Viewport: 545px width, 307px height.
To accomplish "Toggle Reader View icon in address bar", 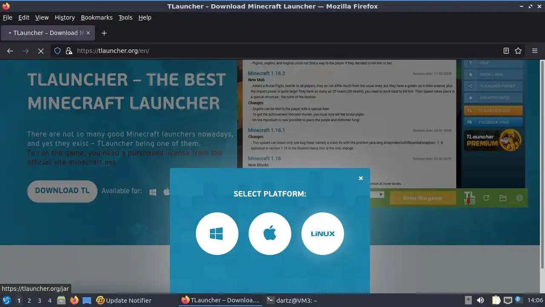I will point(506,51).
